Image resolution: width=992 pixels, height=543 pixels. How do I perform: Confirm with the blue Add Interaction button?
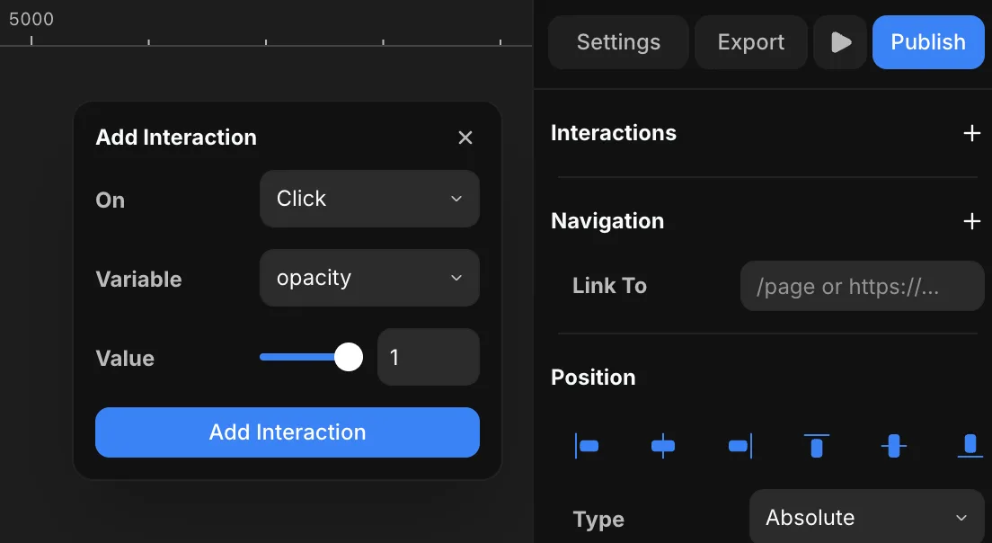[288, 432]
